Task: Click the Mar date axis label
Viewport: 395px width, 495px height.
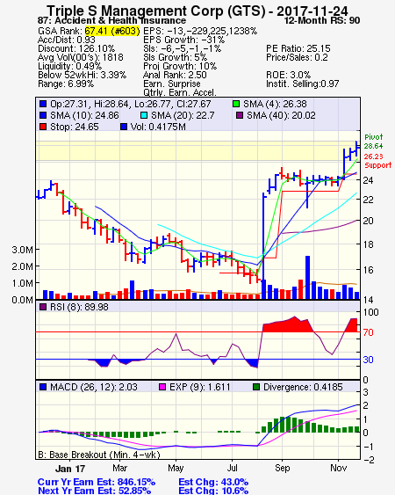Action: pos(119,468)
